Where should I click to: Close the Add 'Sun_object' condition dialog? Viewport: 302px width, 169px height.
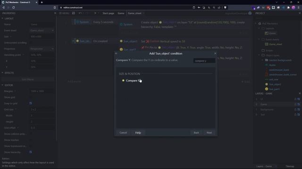point(215,54)
